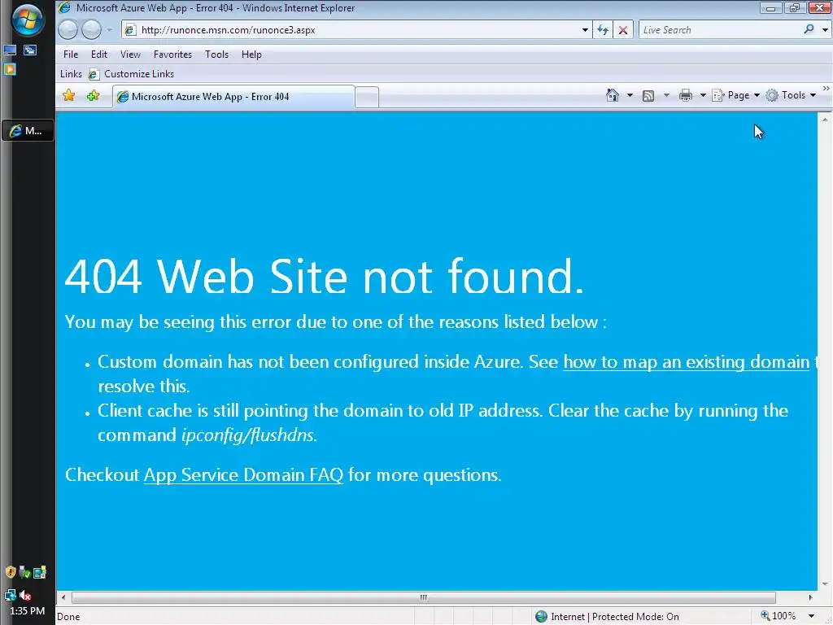The image size is (833, 625).
Task: Click the Live Search magnifier button
Action: pos(809,29)
